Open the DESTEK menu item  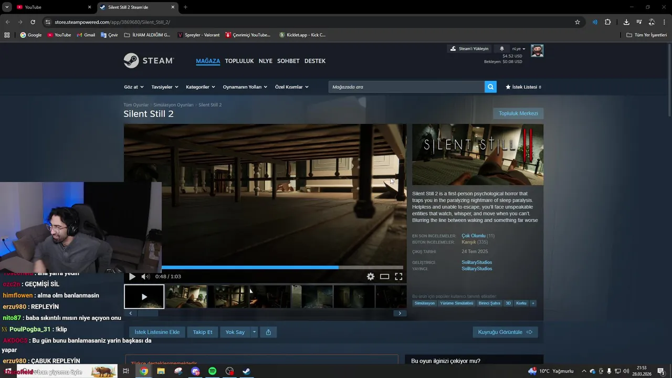(315, 61)
